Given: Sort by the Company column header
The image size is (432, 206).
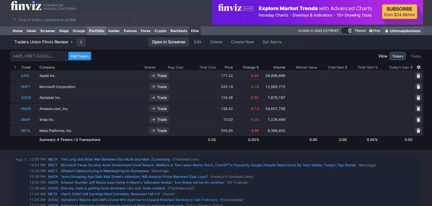Looking at the screenshot, I should click(x=47, y=67).
